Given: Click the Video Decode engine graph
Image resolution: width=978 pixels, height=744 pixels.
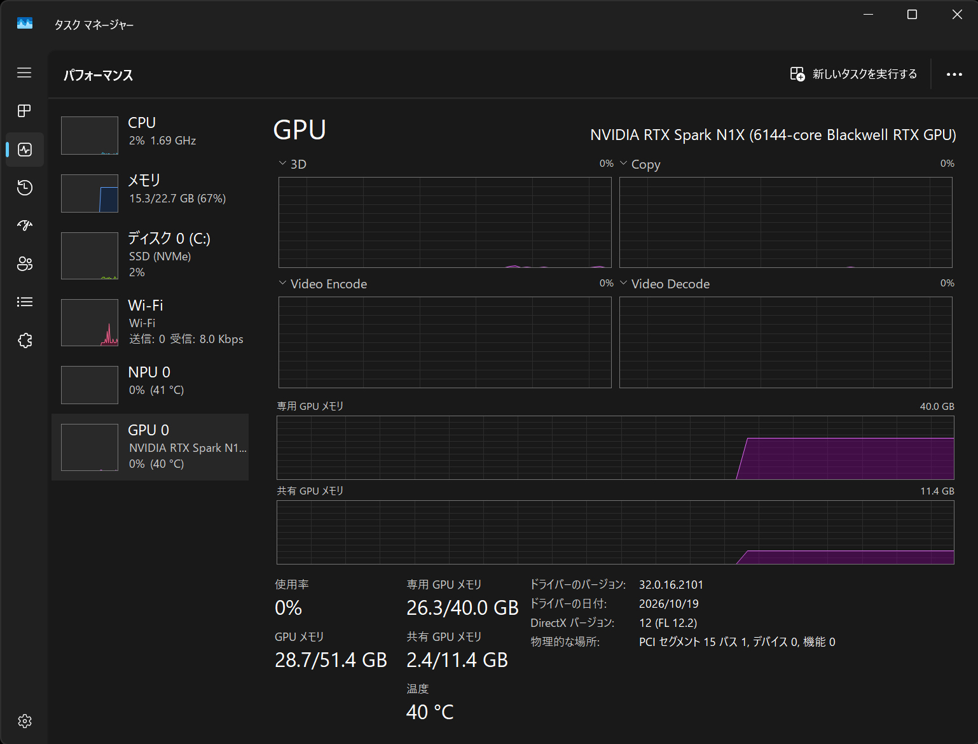Looking at the screenshot, I should tap(786, 342).
